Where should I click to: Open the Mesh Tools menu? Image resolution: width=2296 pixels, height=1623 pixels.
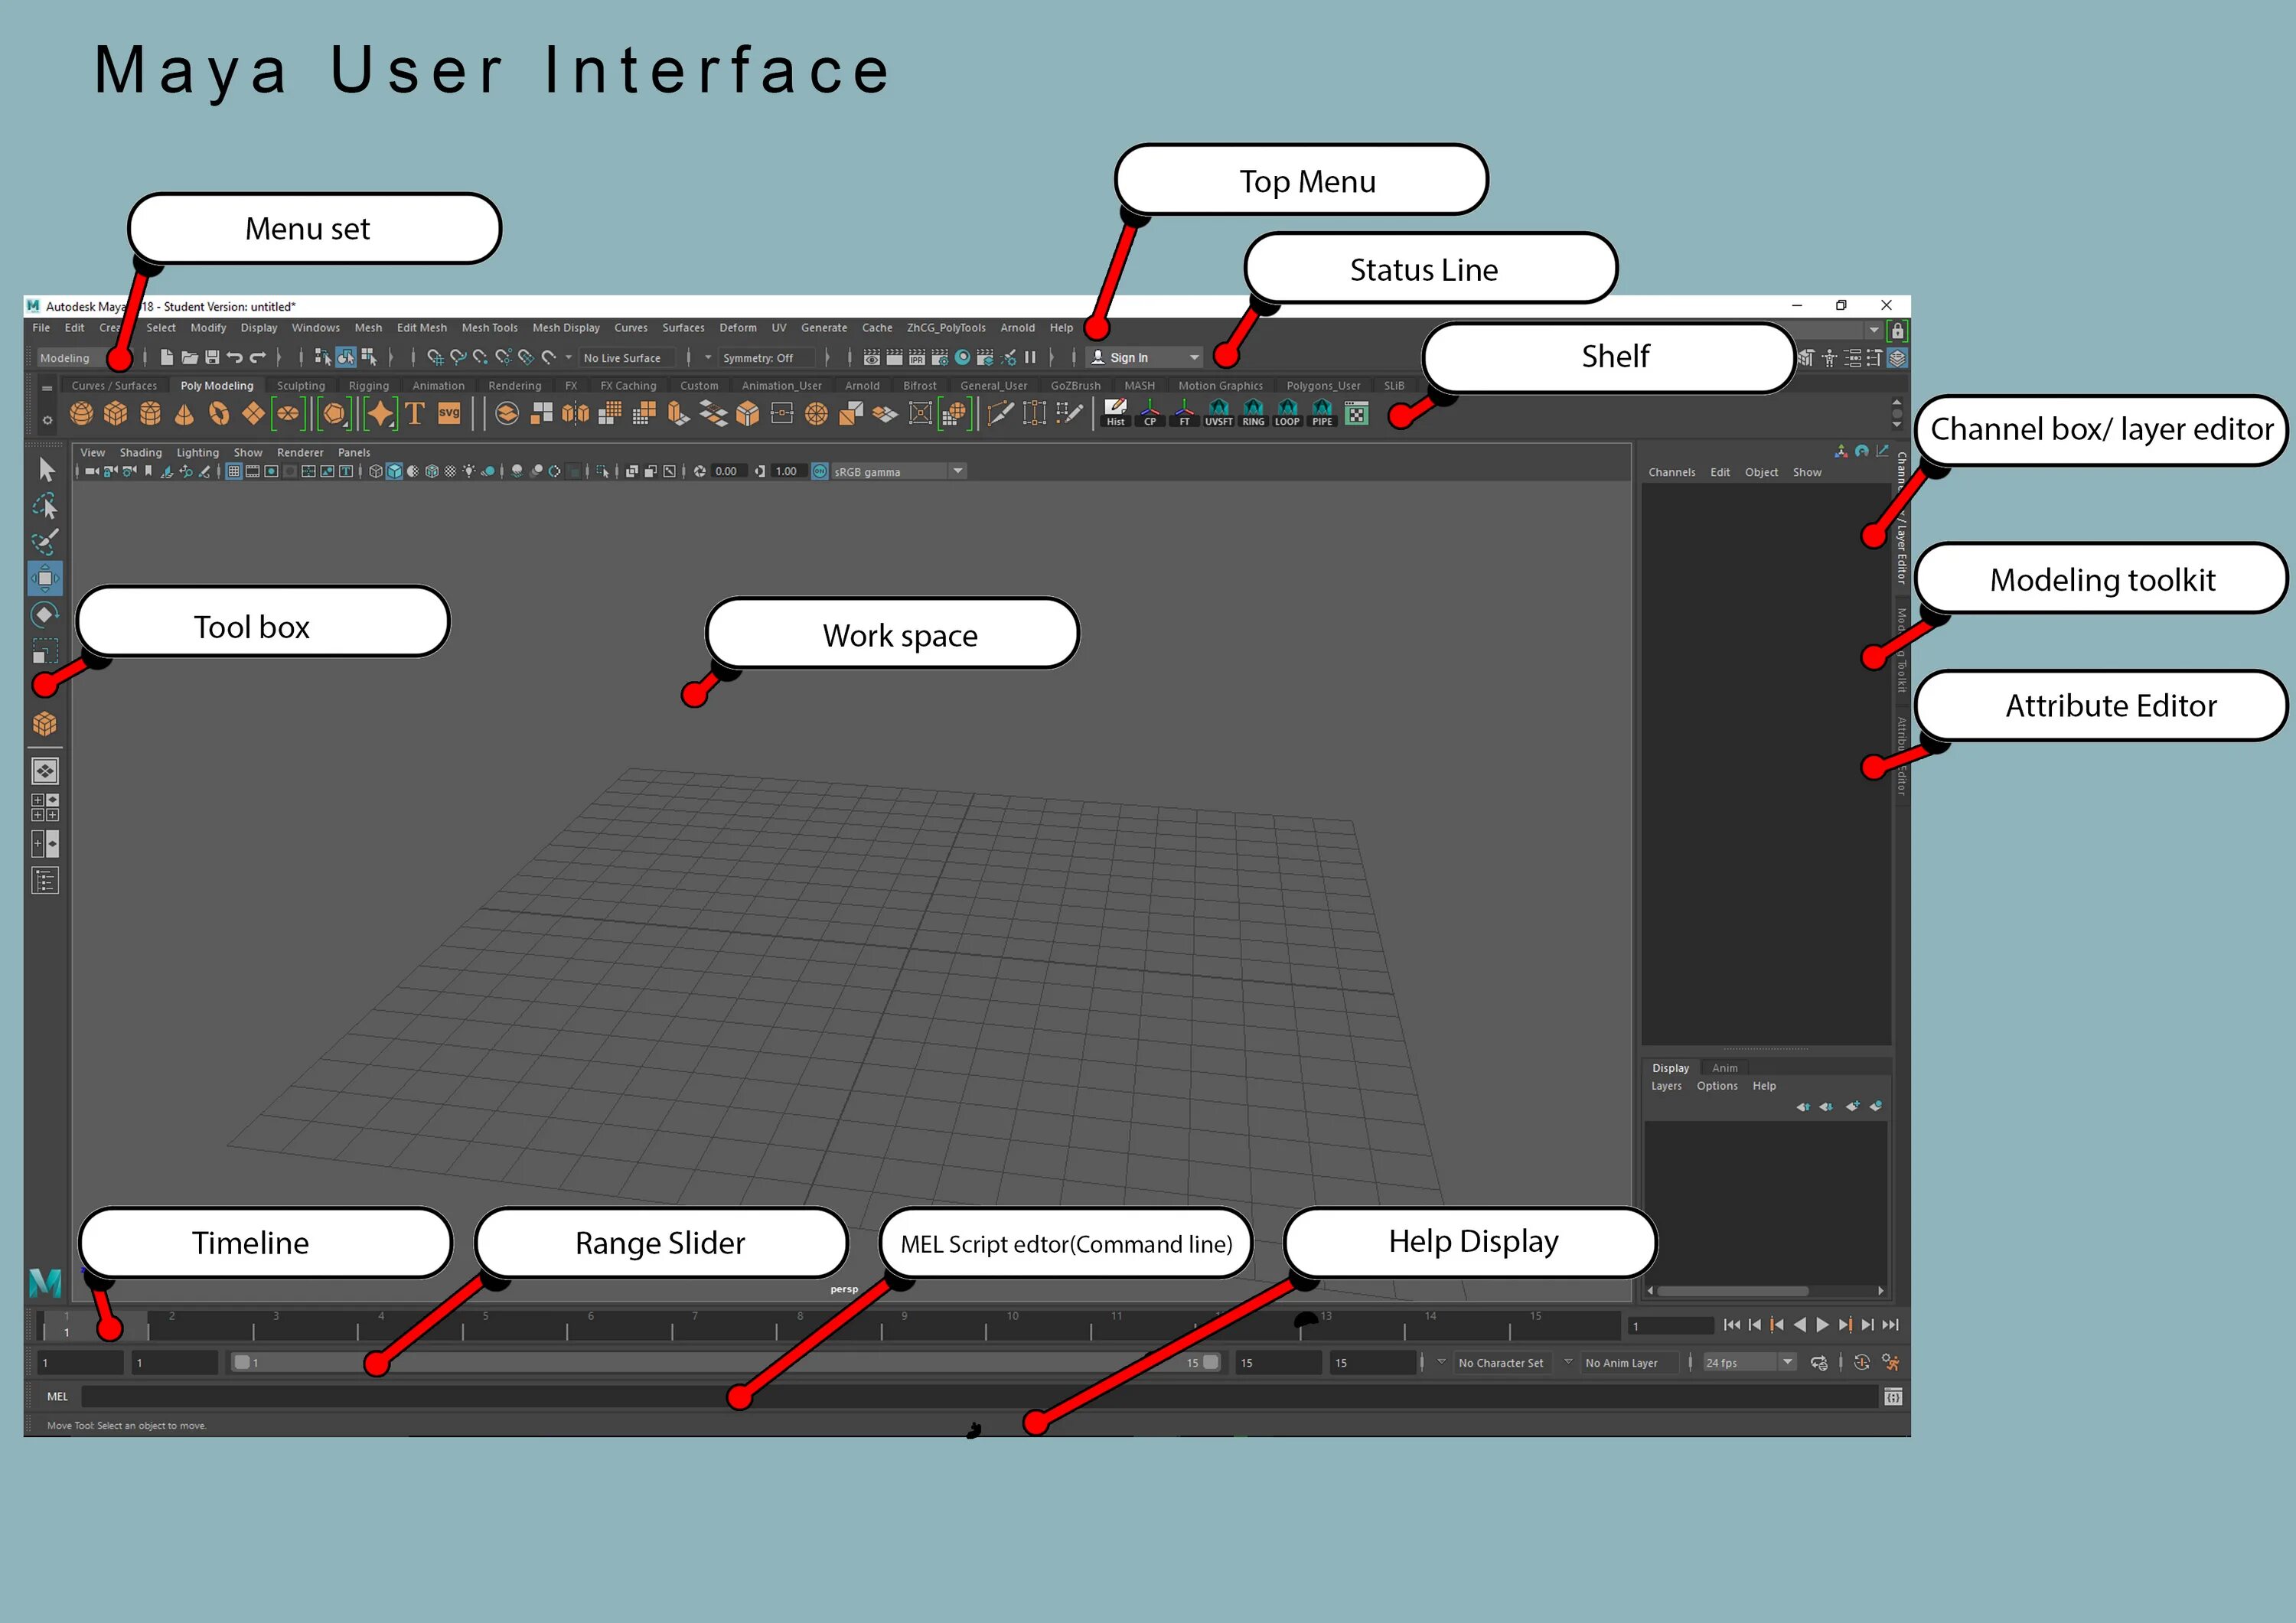coord(489,328)
